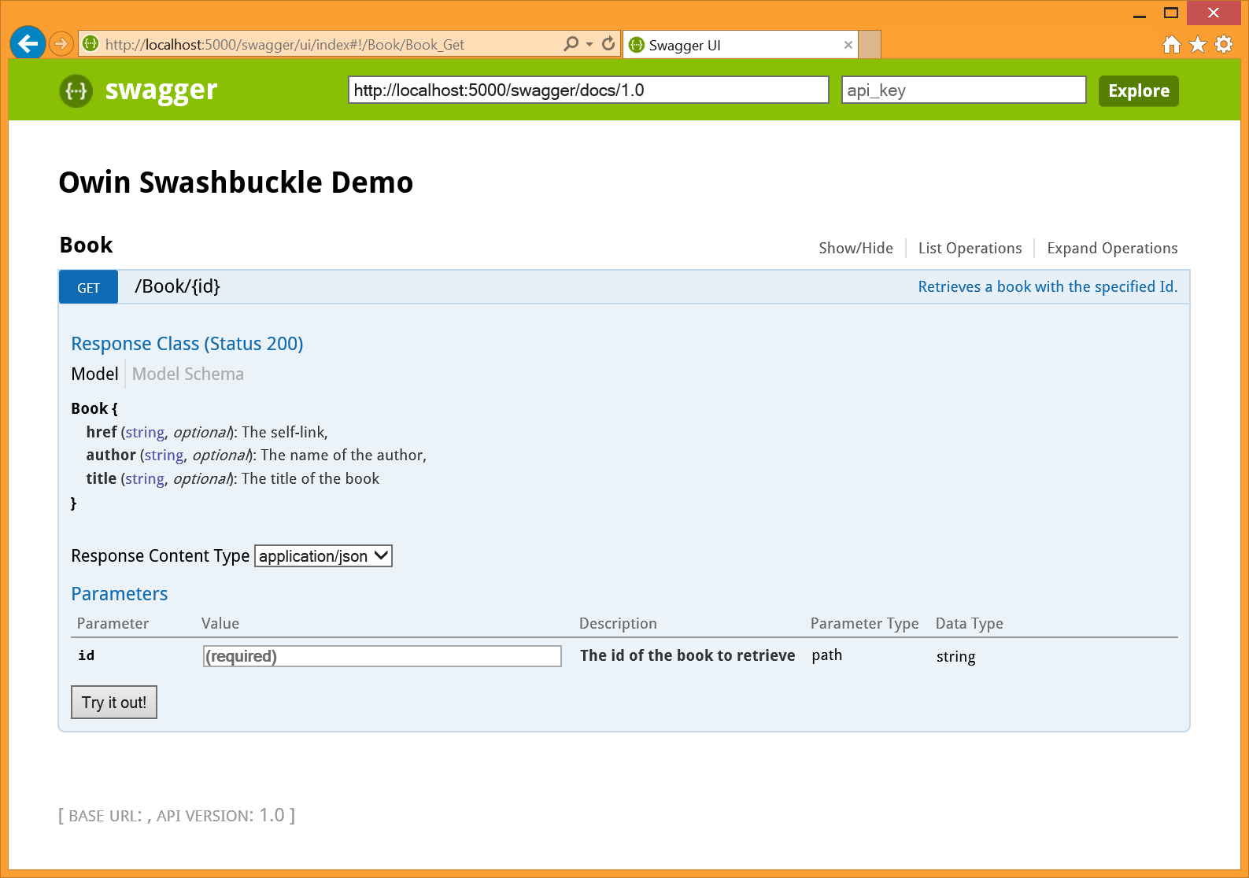Image resolution: width=1249 pixels, height=878 pixels.
Task: Open the browser Home icon
Action: 1172,45
